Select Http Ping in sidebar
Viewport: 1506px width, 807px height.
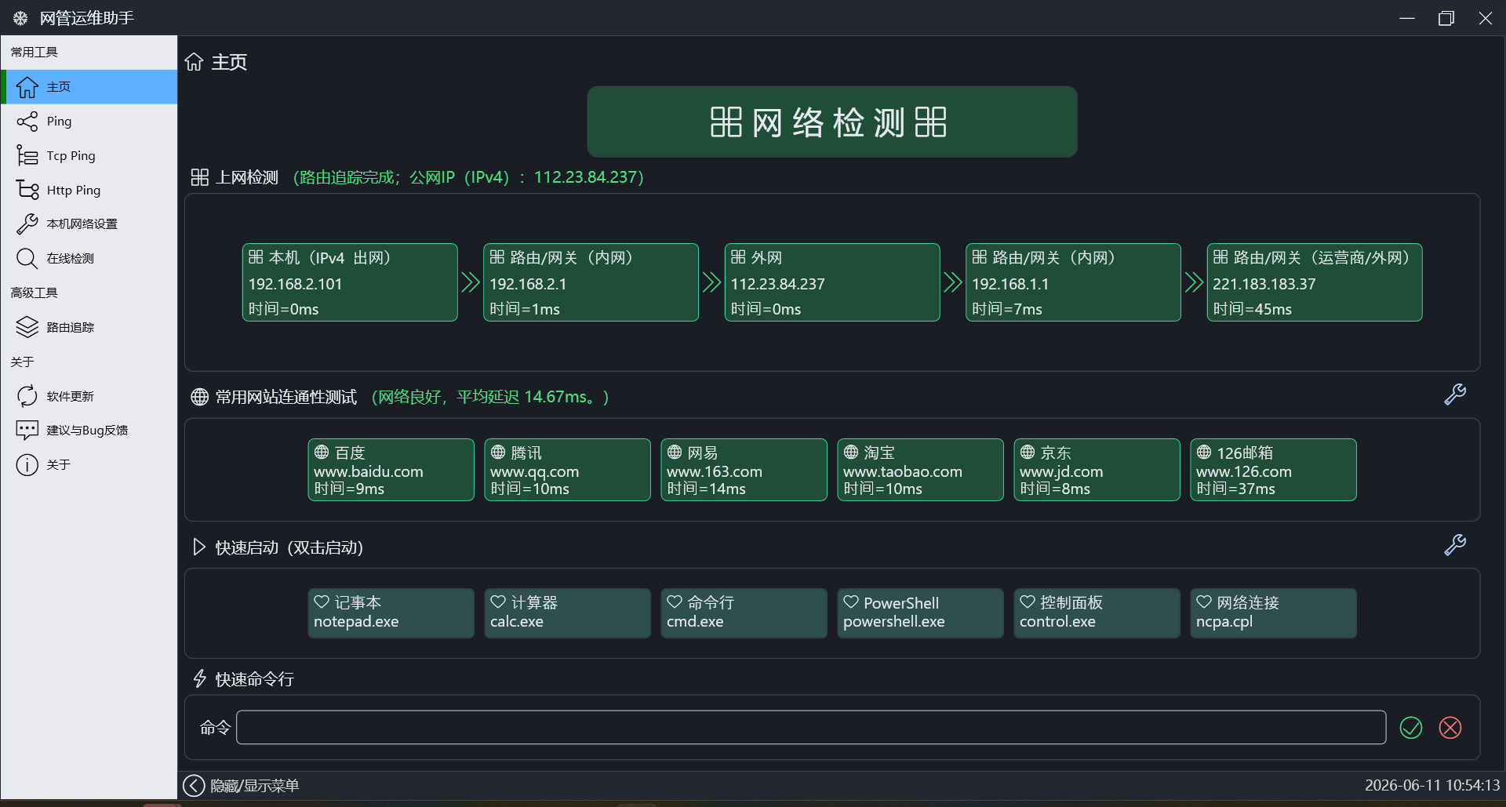tap(89, 190)
